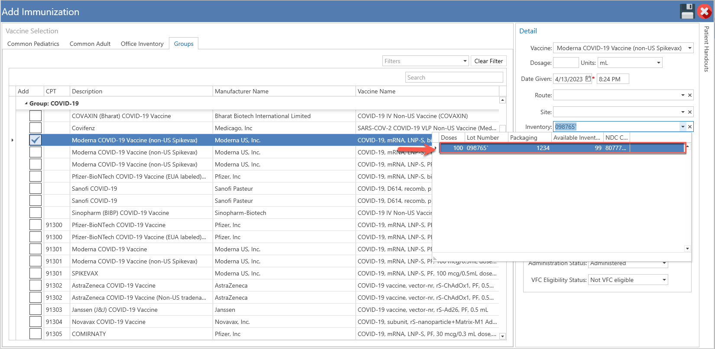
Task: Check the Sinopharm (BIBP) COVID-19 Vaccine box
Action: 36,213
